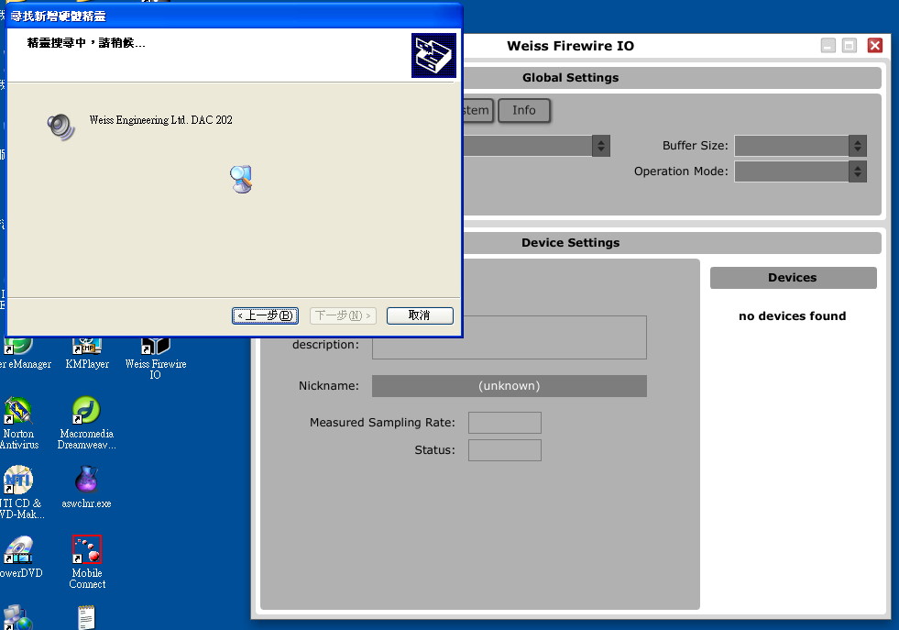Launch the Weiss Firewire IO desktop shortcut

(x=156, y=359)
